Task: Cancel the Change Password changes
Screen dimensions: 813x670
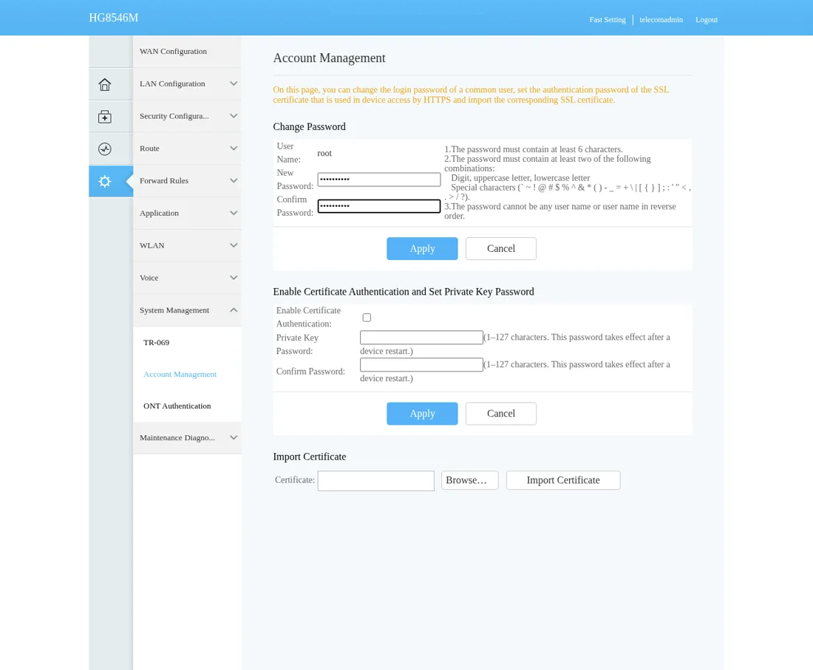Action: coord(501,249)
